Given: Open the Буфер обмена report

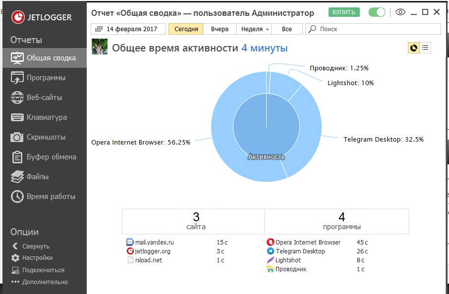Looking at the screenshot, I should click(x=45, y=157).
